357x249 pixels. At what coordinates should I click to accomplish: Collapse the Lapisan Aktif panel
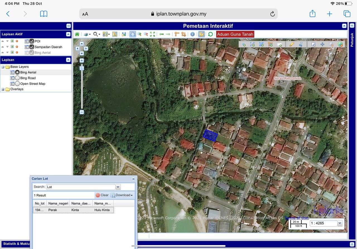68,34
